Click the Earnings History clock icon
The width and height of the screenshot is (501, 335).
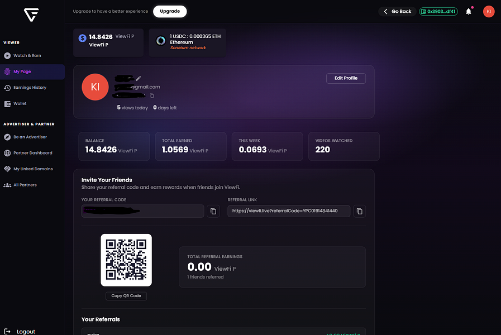(7, 88)
